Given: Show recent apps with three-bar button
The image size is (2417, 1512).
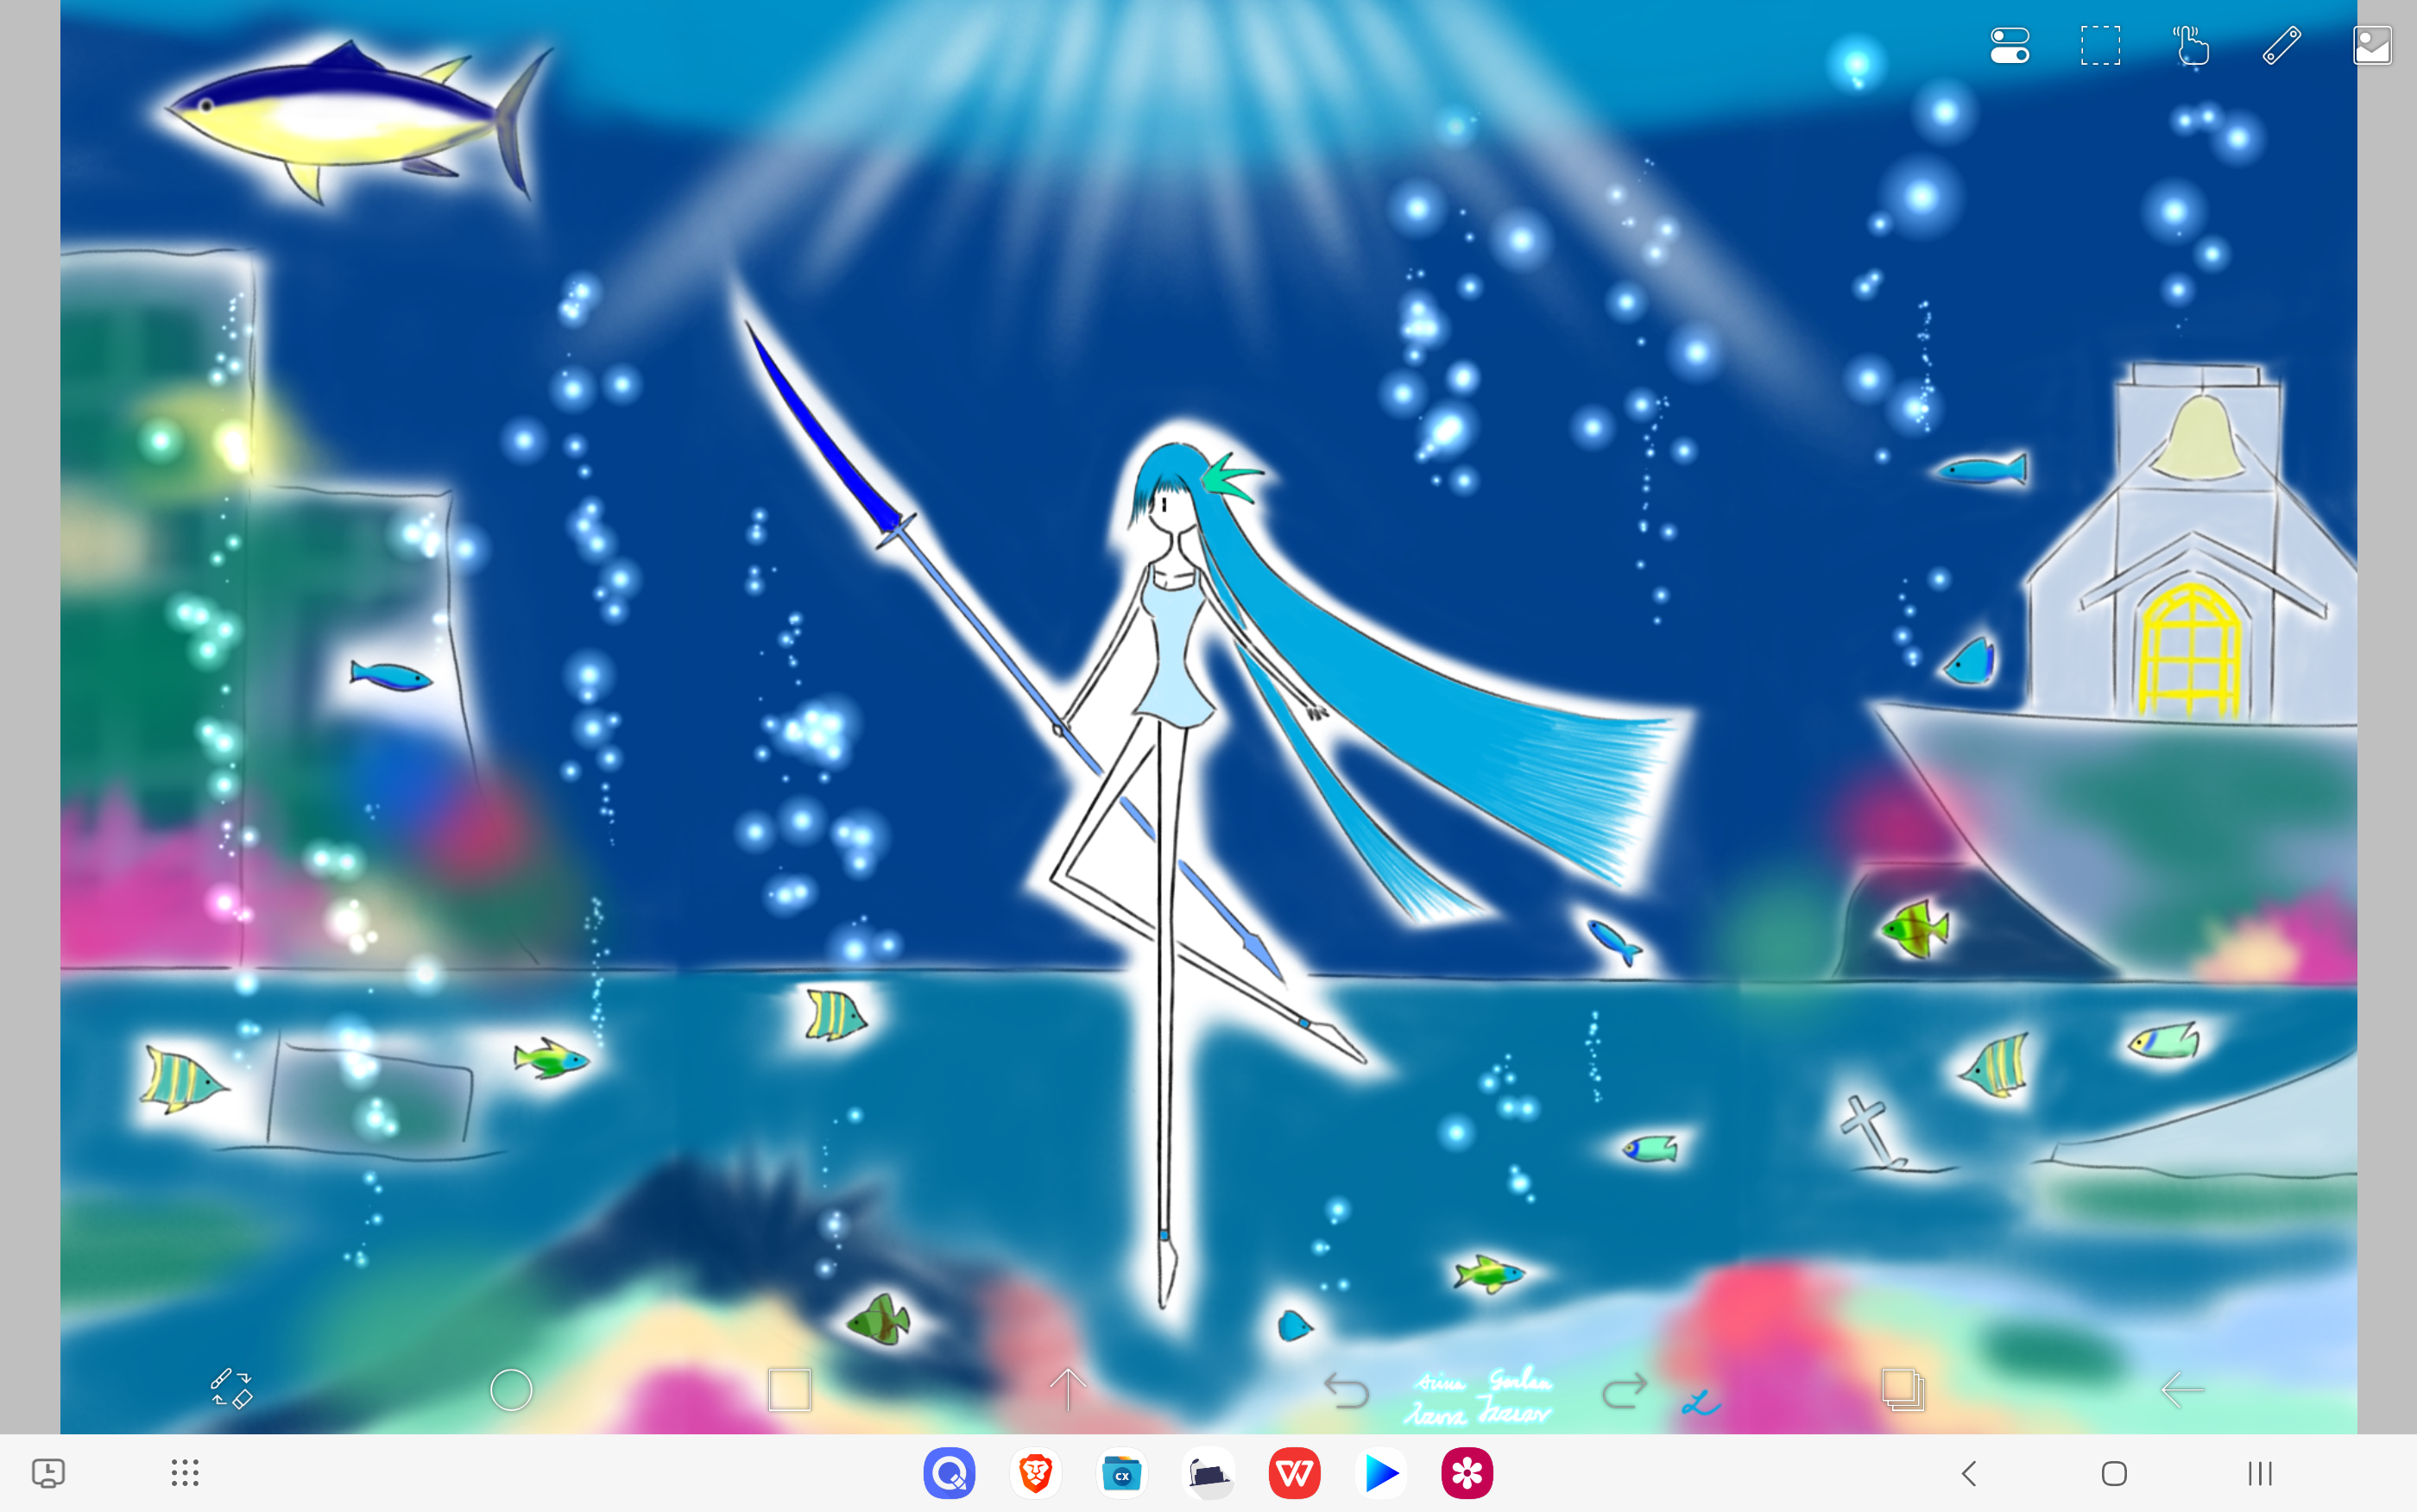Looking at the screenshot, I should pos(2259,1473).
